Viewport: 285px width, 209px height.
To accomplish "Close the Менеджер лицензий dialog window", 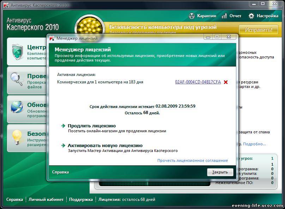I will click(x=229, y=37).
